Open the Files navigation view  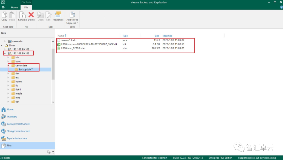point(28,146)
